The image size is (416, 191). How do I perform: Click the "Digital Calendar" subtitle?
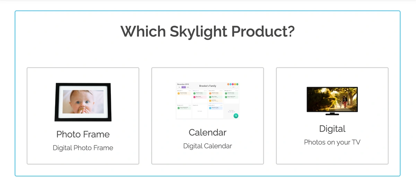click(x=207, y=146)
